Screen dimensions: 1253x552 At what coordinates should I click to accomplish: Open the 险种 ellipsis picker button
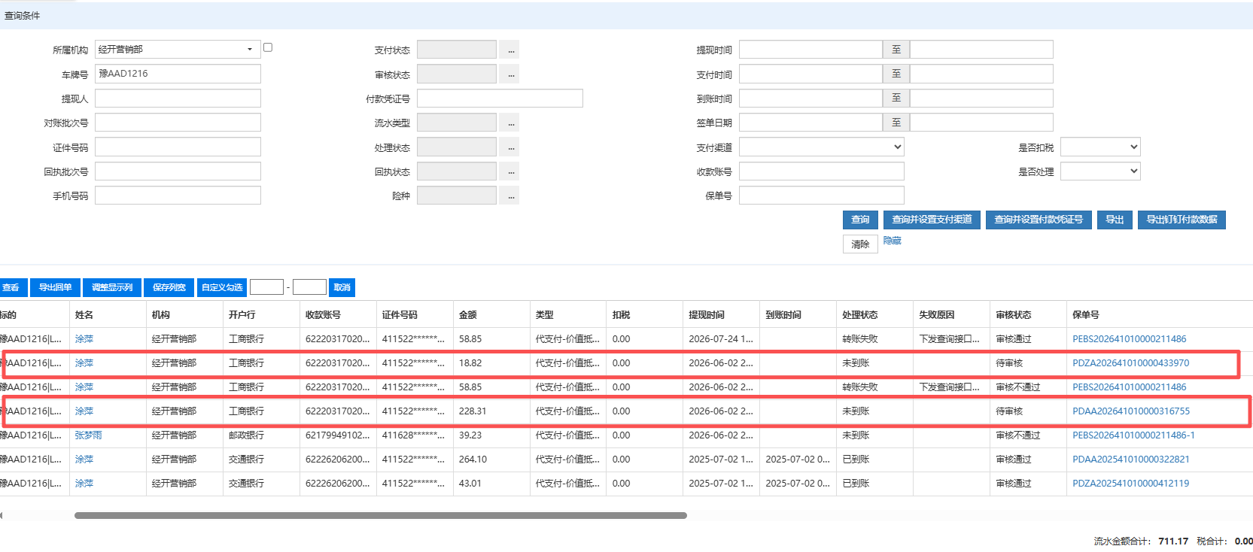(x=511, y=196)
